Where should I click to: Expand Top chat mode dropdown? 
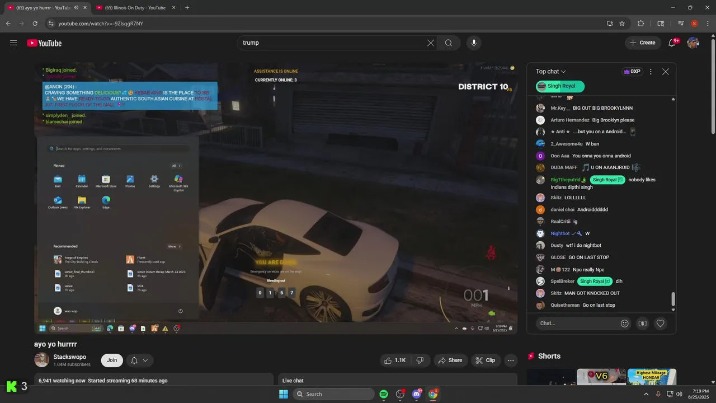[551, 72]
